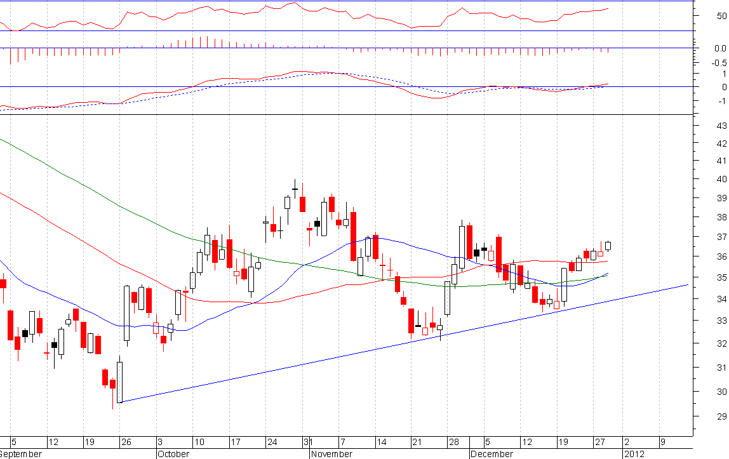Click the 42 price axis label

(x=721, y=143)
